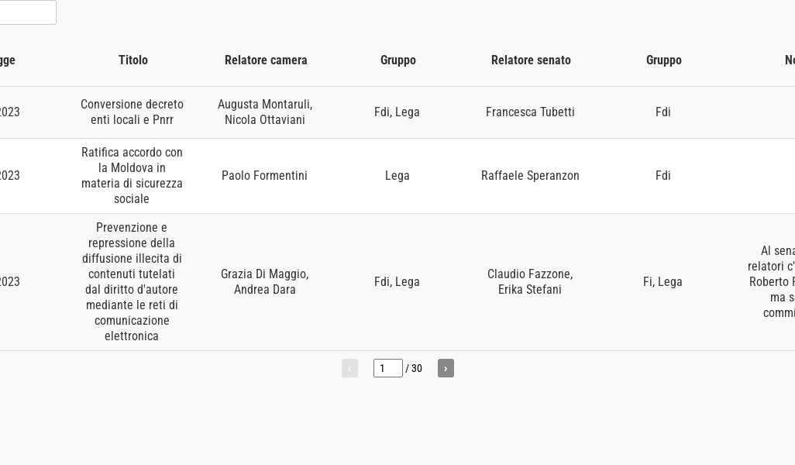Click the Fi, Lega group cell
This screenshot has height=465, width=795.
point(662,282)
